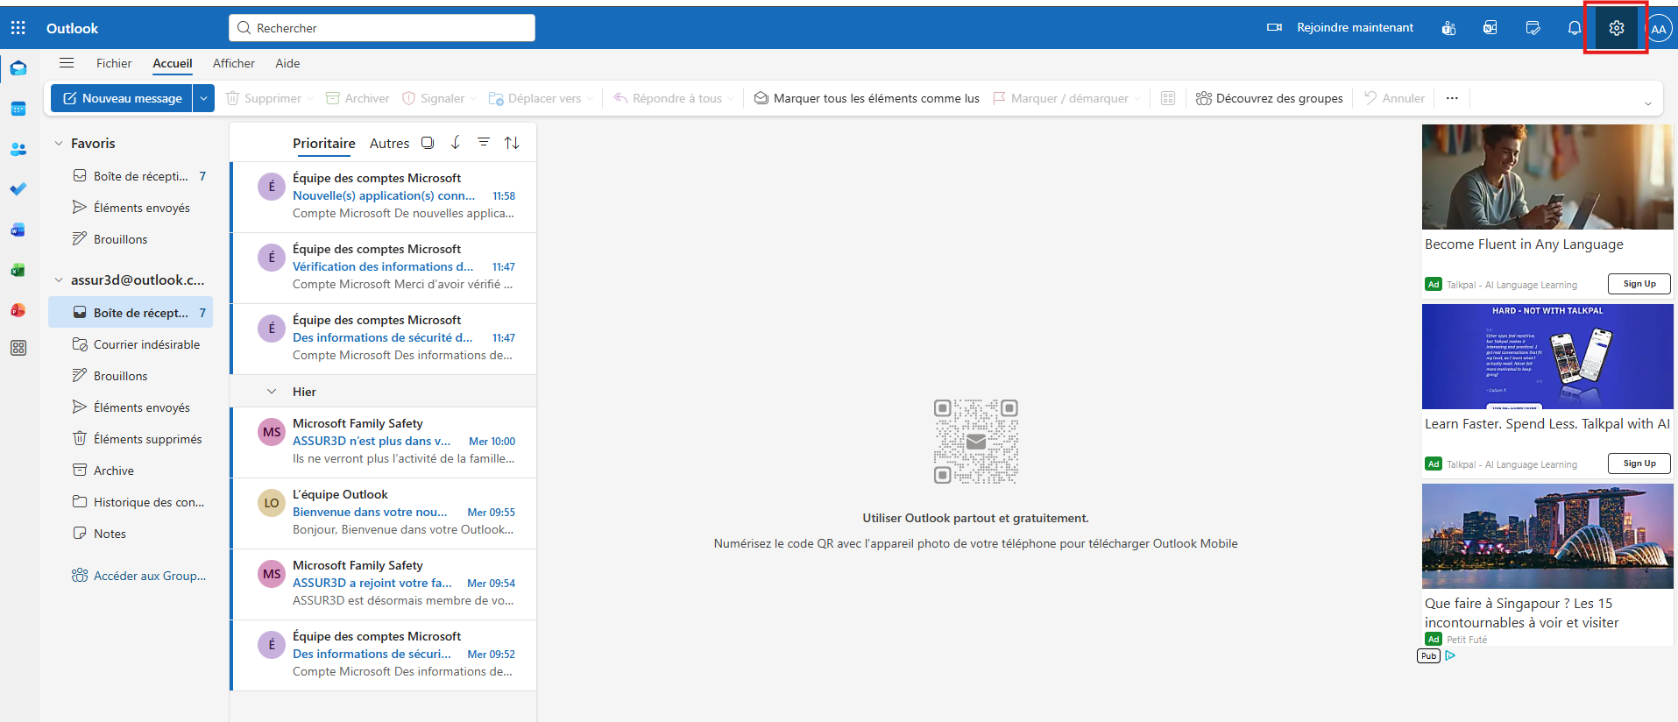1678x722 pixels.
Task: Open account manager AA avatar
Action: click(1659, 28)
